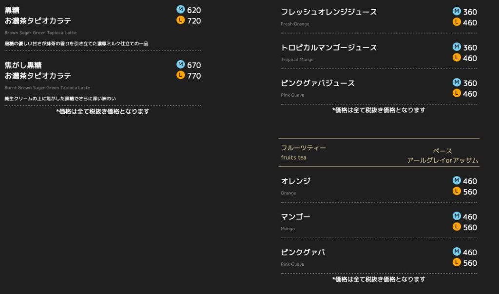This screenshot has height=294, width=499.
Task: Choose L size icon for Tropical Mango juice
Action: coord(457,58)
